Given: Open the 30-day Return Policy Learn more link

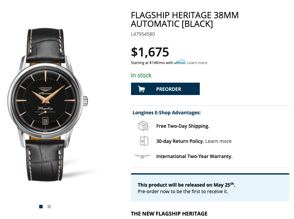Looking at the screenshot, I should coord(218,141).
